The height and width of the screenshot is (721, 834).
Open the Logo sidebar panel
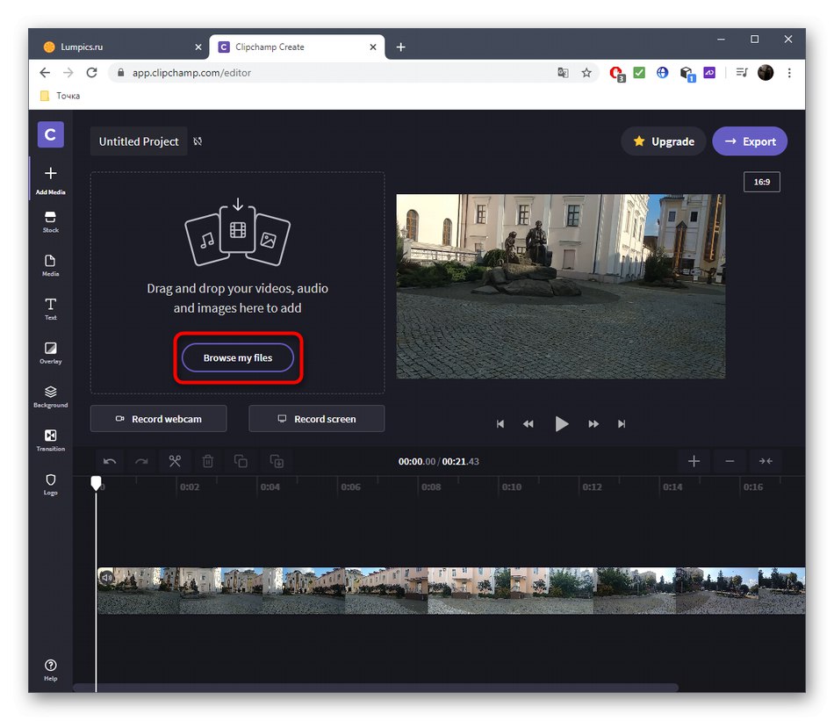click(50, 484)
